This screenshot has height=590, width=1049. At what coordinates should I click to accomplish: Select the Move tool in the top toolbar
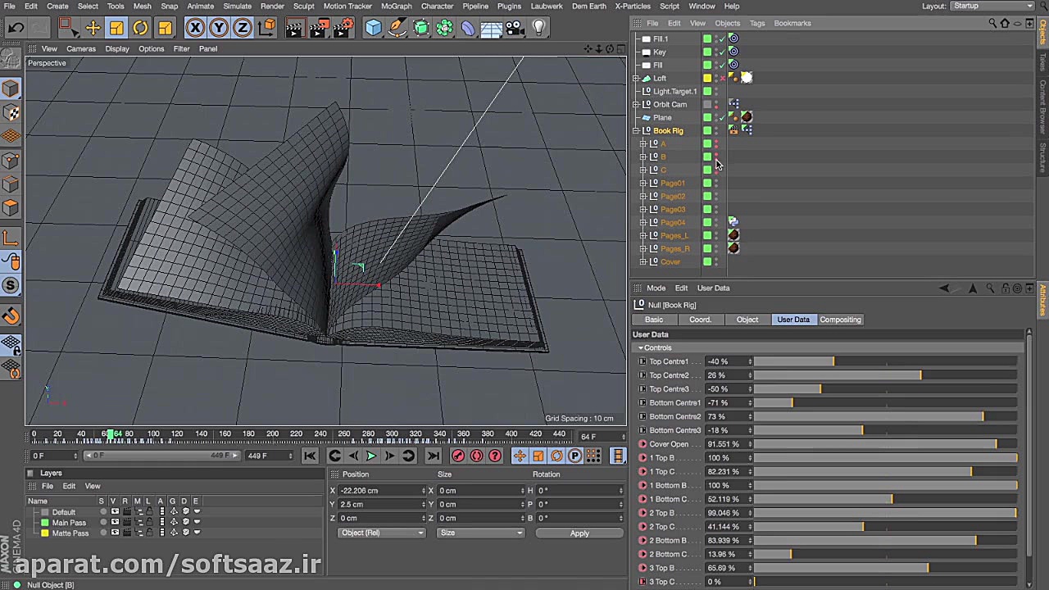(x=93, y=28)
